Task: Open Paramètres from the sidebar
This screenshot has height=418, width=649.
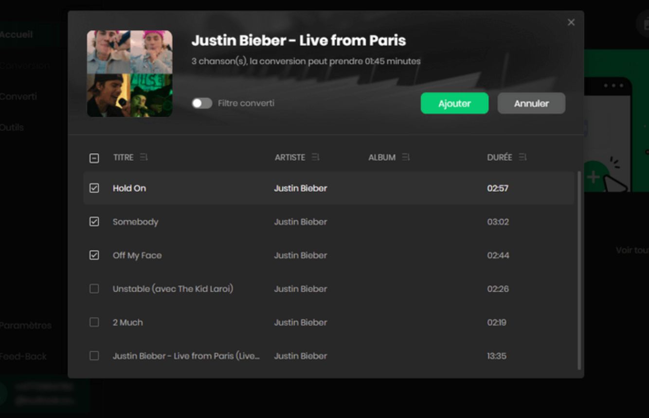Action: [25, 326]
